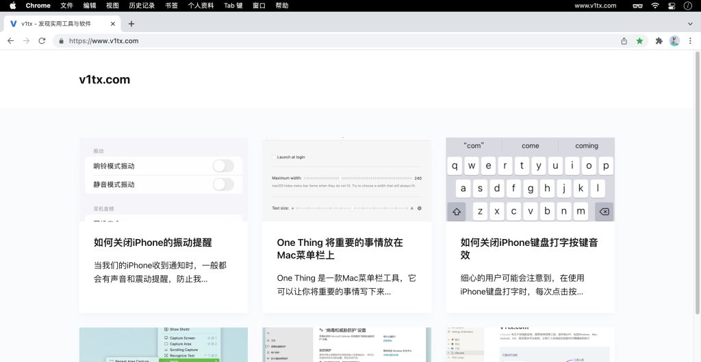
Task: Click the www.v1tx.com text in menu bar
Action: (595, 5)
